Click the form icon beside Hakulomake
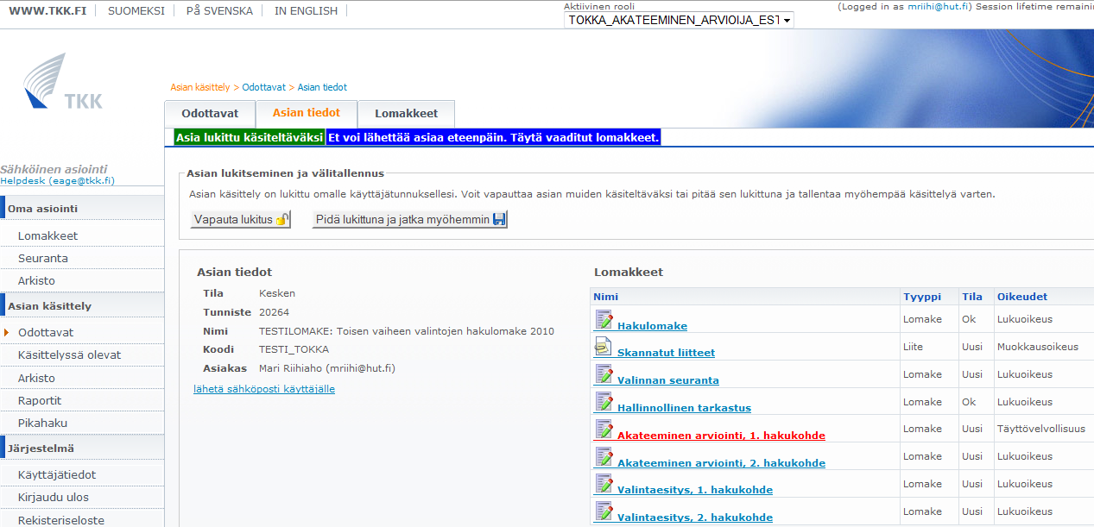This screenshot has width=1094, height=527. [604, 319]
